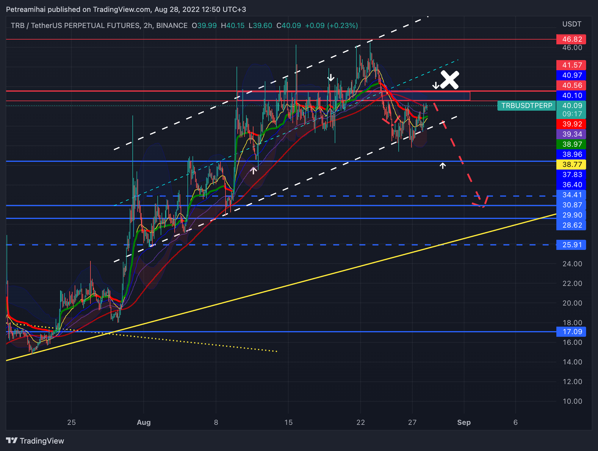598x451 pixels.
Task: Click the 38.96 blue price label
Action: [571, 154]
